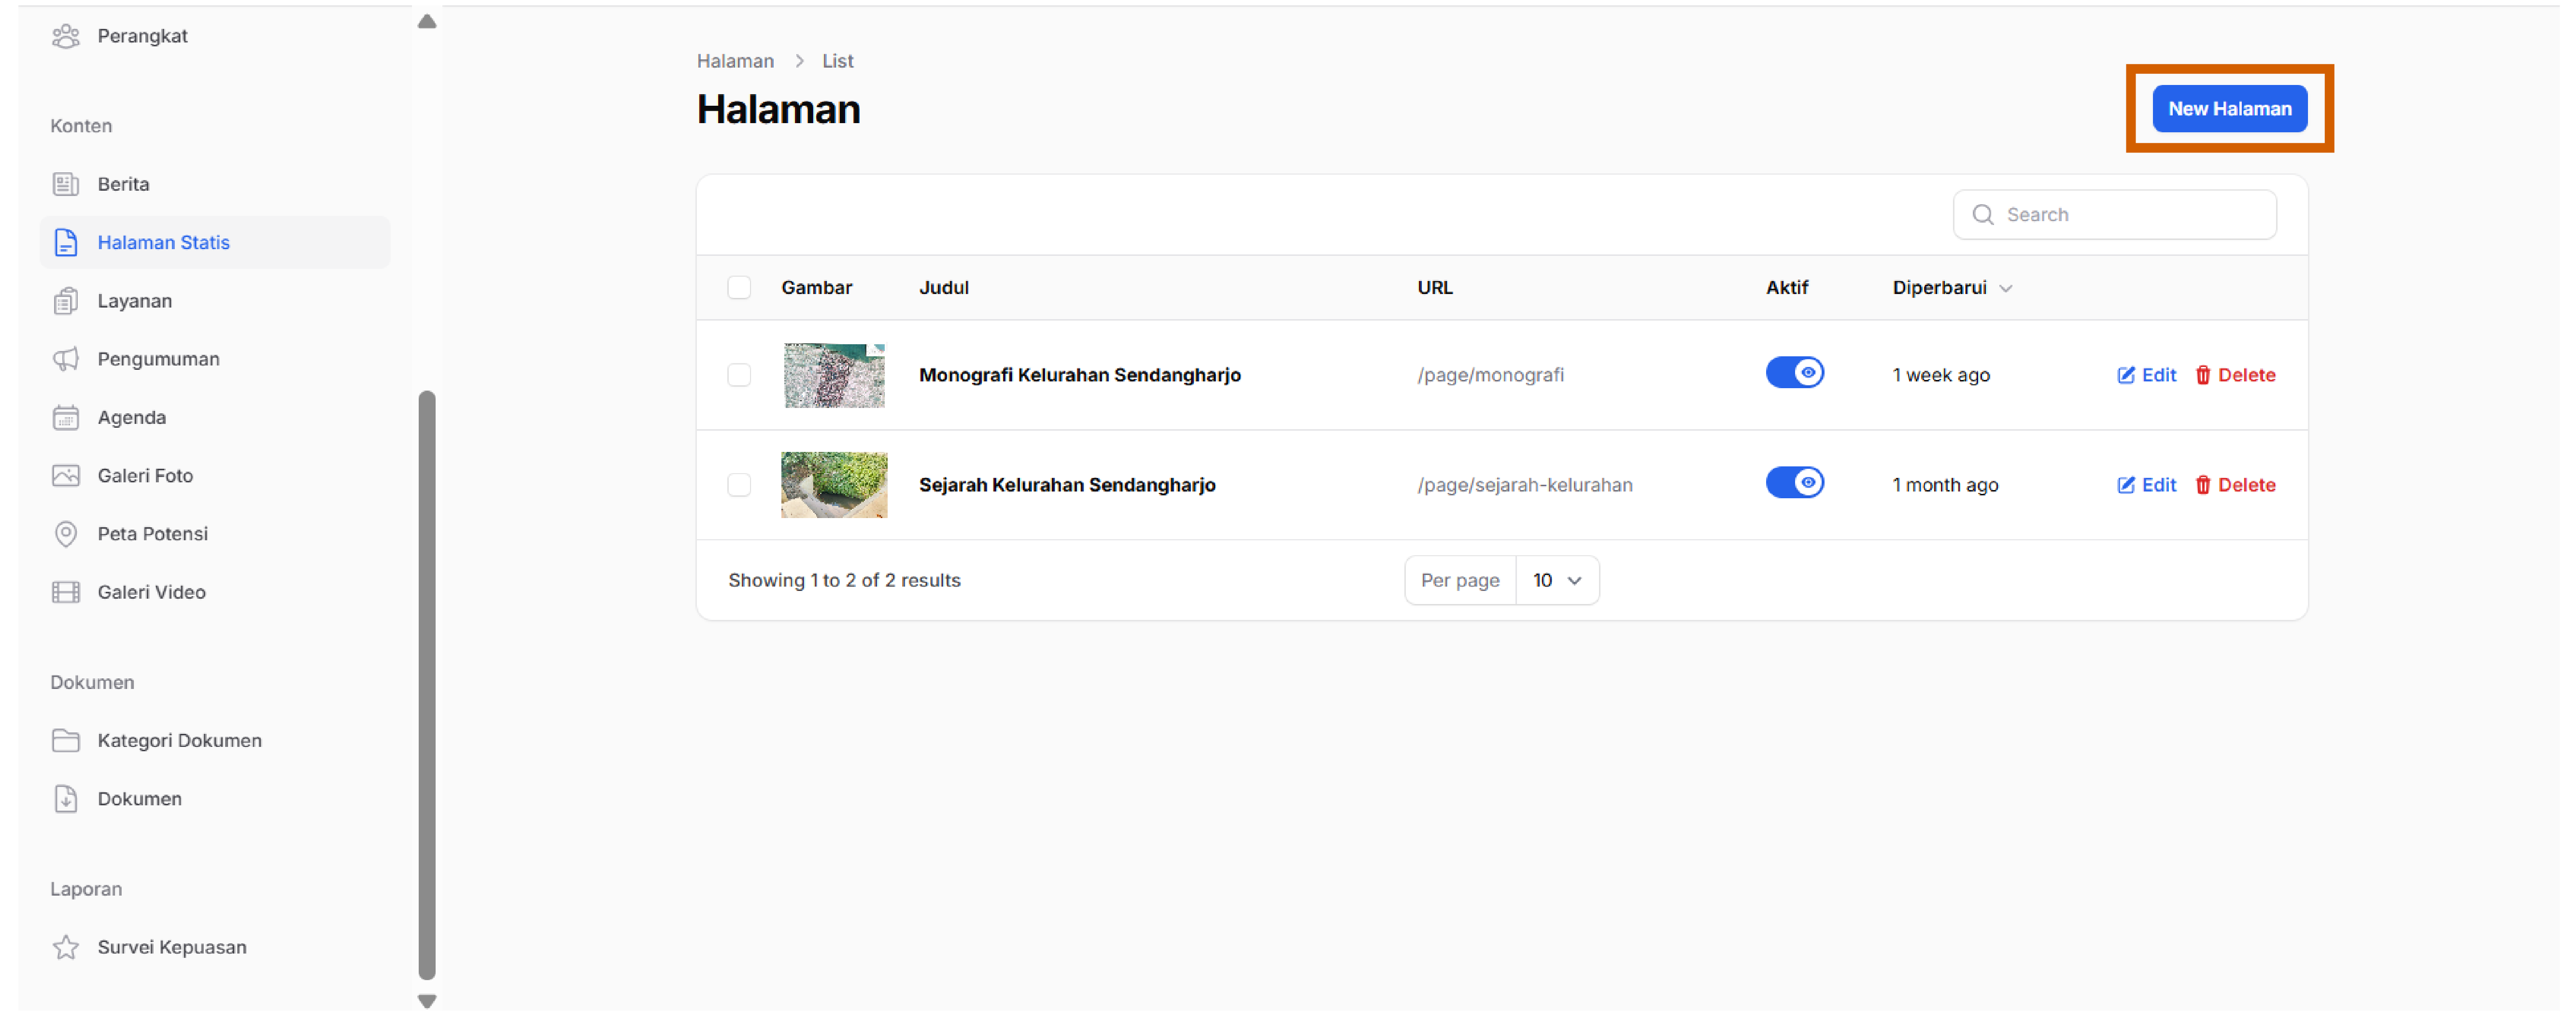
Task: Click the Judul column header
Action: pos(943,288)
